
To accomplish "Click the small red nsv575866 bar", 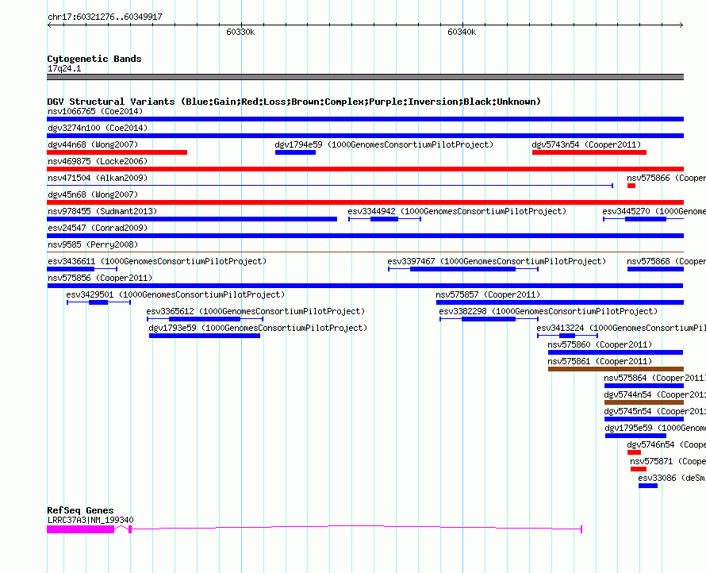I will [631, 186].
